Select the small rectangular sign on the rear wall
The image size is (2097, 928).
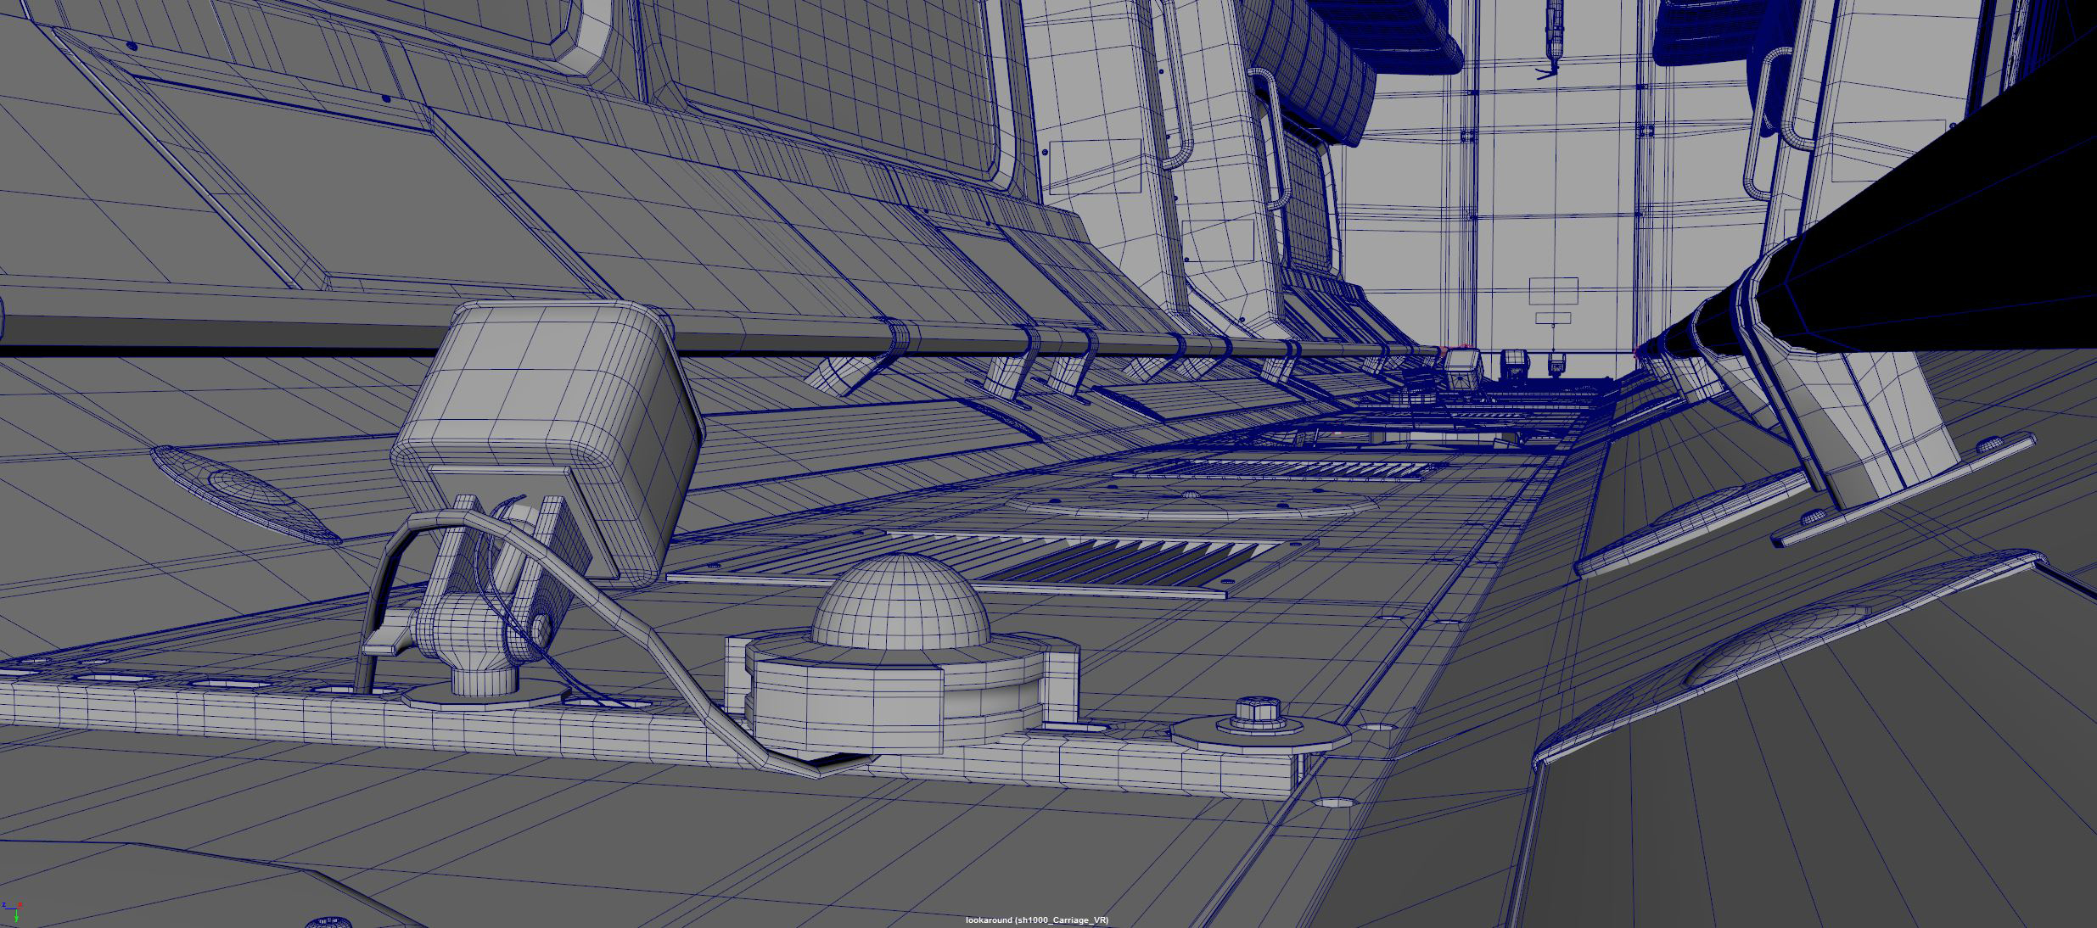pos(1553,291)
